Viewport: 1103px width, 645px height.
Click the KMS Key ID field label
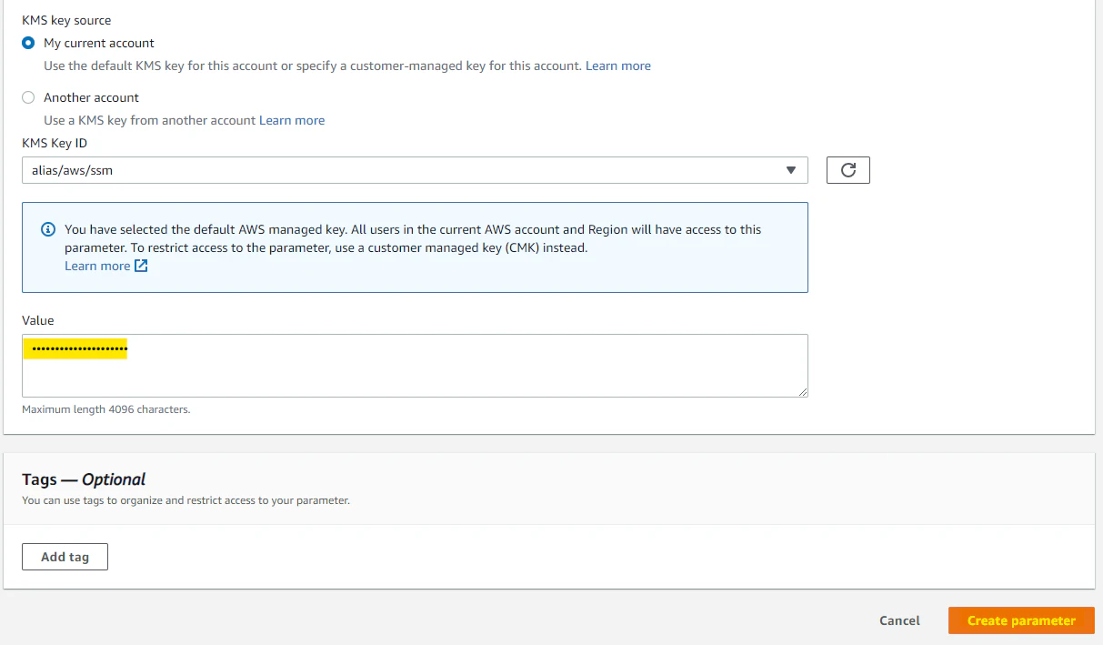(x=55, y=143)
